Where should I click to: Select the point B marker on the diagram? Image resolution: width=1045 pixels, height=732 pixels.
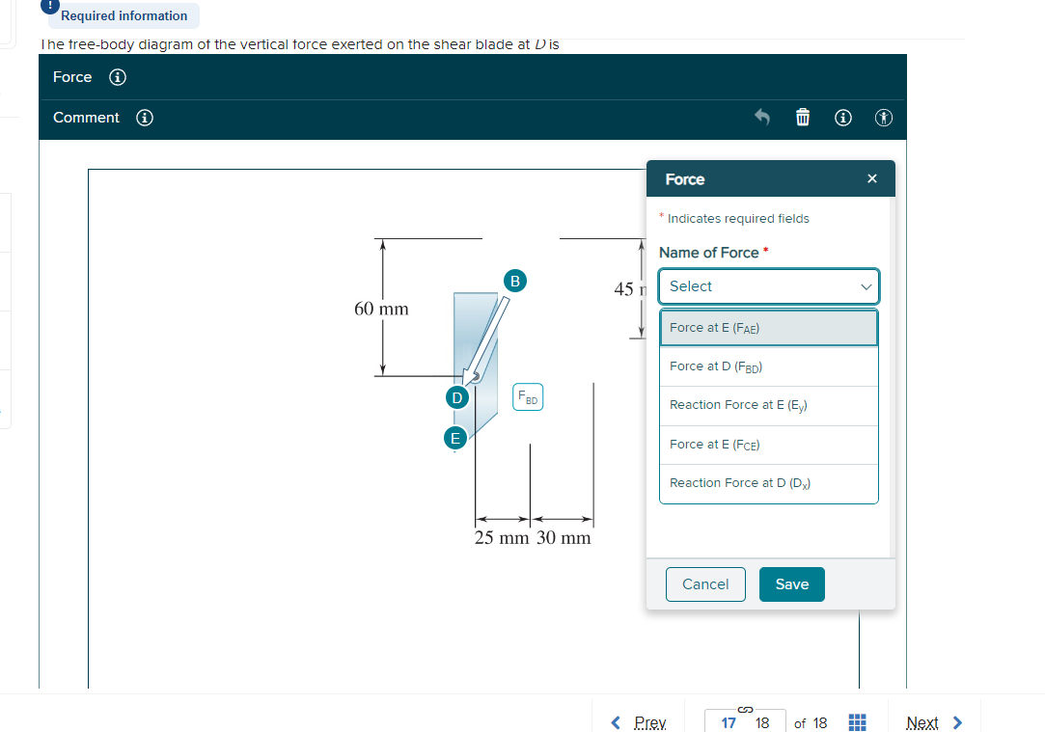[514, 281]
